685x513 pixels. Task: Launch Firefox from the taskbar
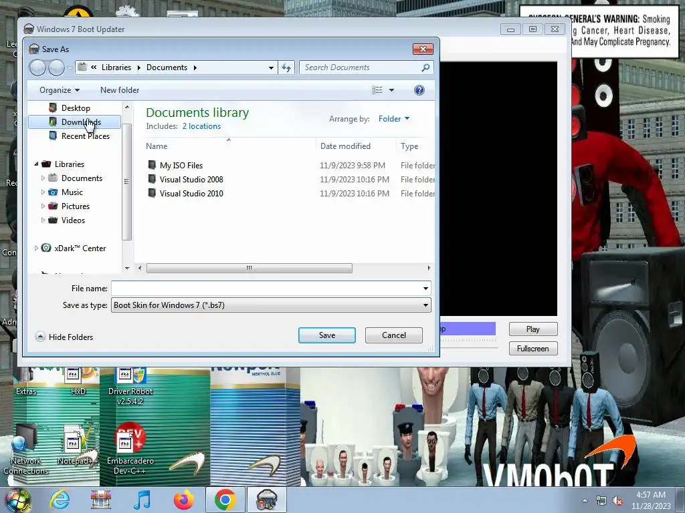[x=184, y=500]
